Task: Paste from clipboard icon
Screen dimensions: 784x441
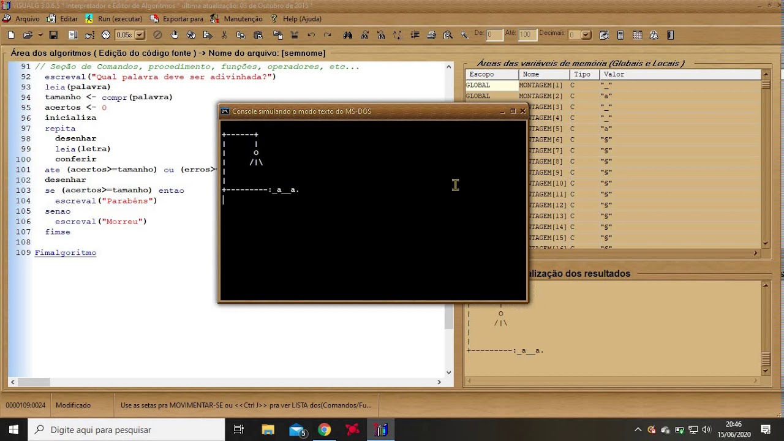Action: coord(258,35)
